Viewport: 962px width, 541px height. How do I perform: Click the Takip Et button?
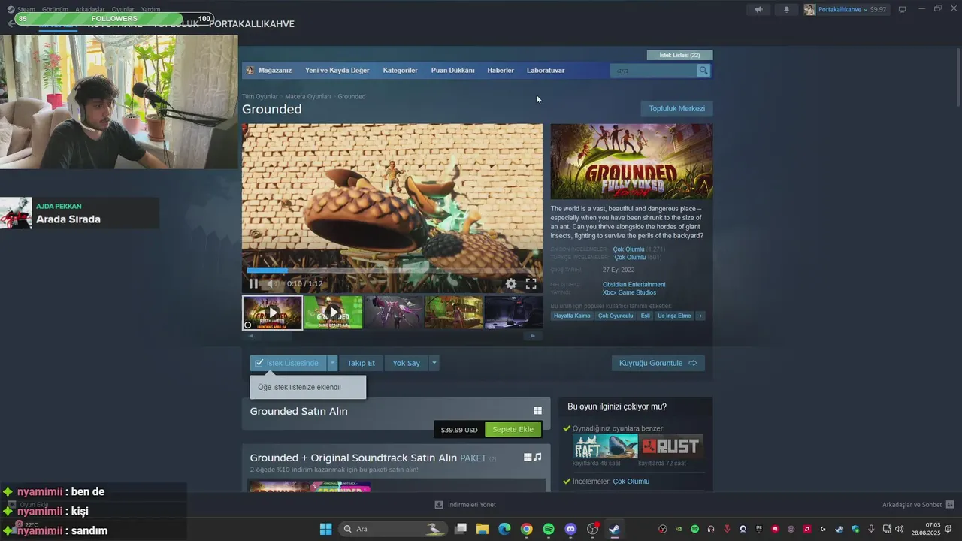click(361, 363)
